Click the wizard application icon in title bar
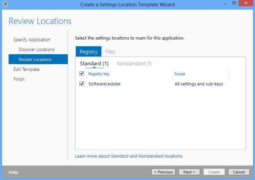Screen dimensions: 255x180 click(5, 5)
